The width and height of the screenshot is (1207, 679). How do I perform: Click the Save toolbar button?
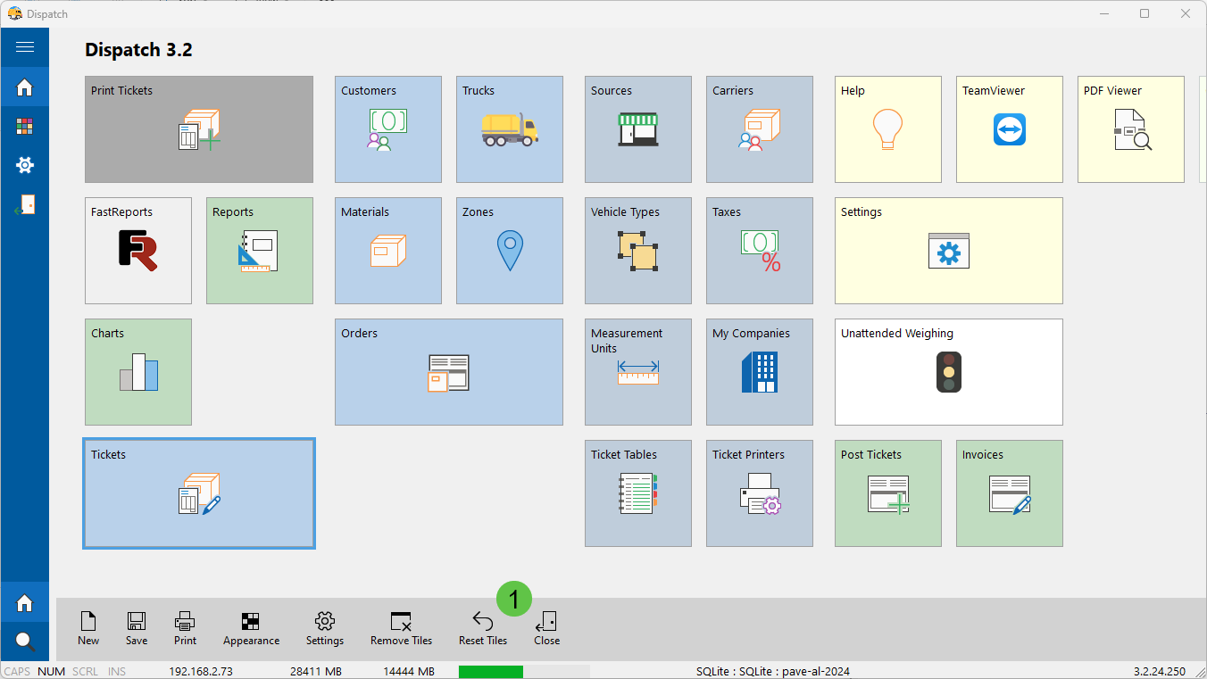click(x=137, y=628)
